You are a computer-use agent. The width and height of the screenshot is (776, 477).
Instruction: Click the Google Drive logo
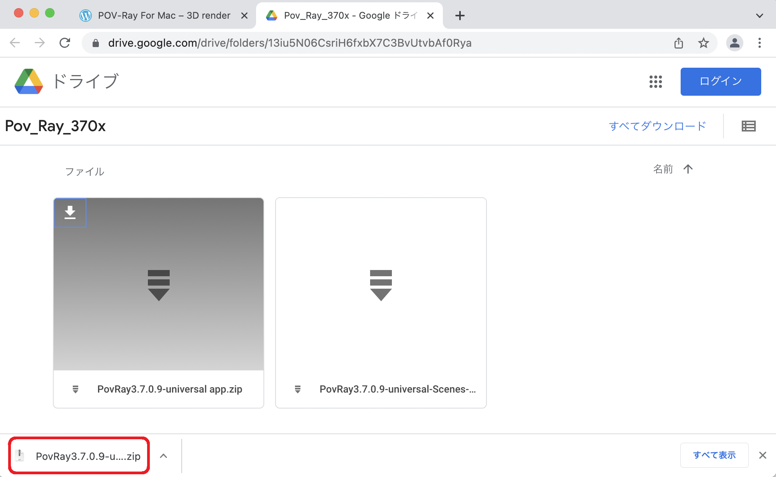[x=29, y=82]
